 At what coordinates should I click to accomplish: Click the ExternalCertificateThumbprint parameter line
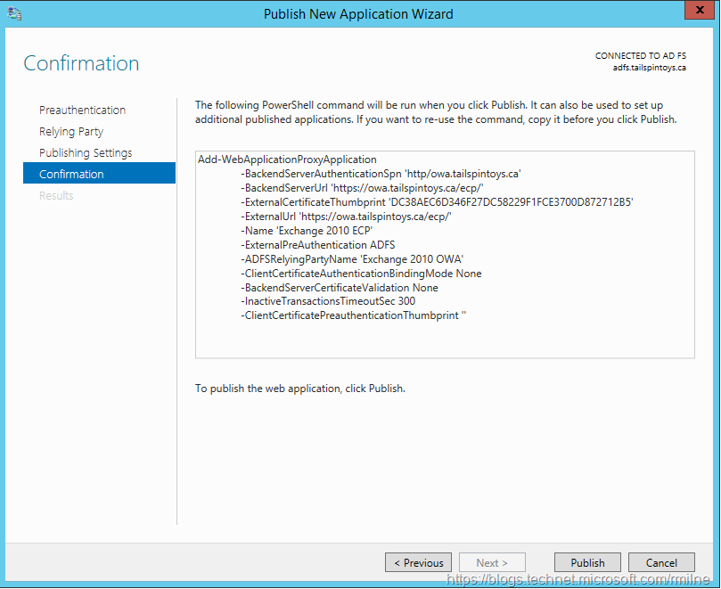(x=437, y=202)
